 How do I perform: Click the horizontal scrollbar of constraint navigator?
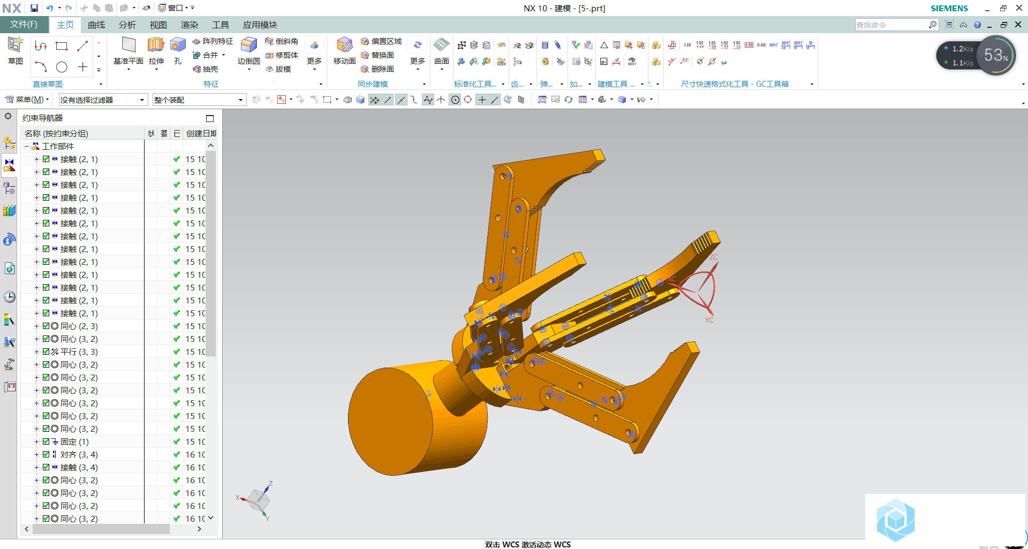pos(102,529)
